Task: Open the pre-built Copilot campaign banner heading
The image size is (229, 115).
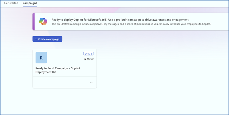Action: (x=121, y=20)
